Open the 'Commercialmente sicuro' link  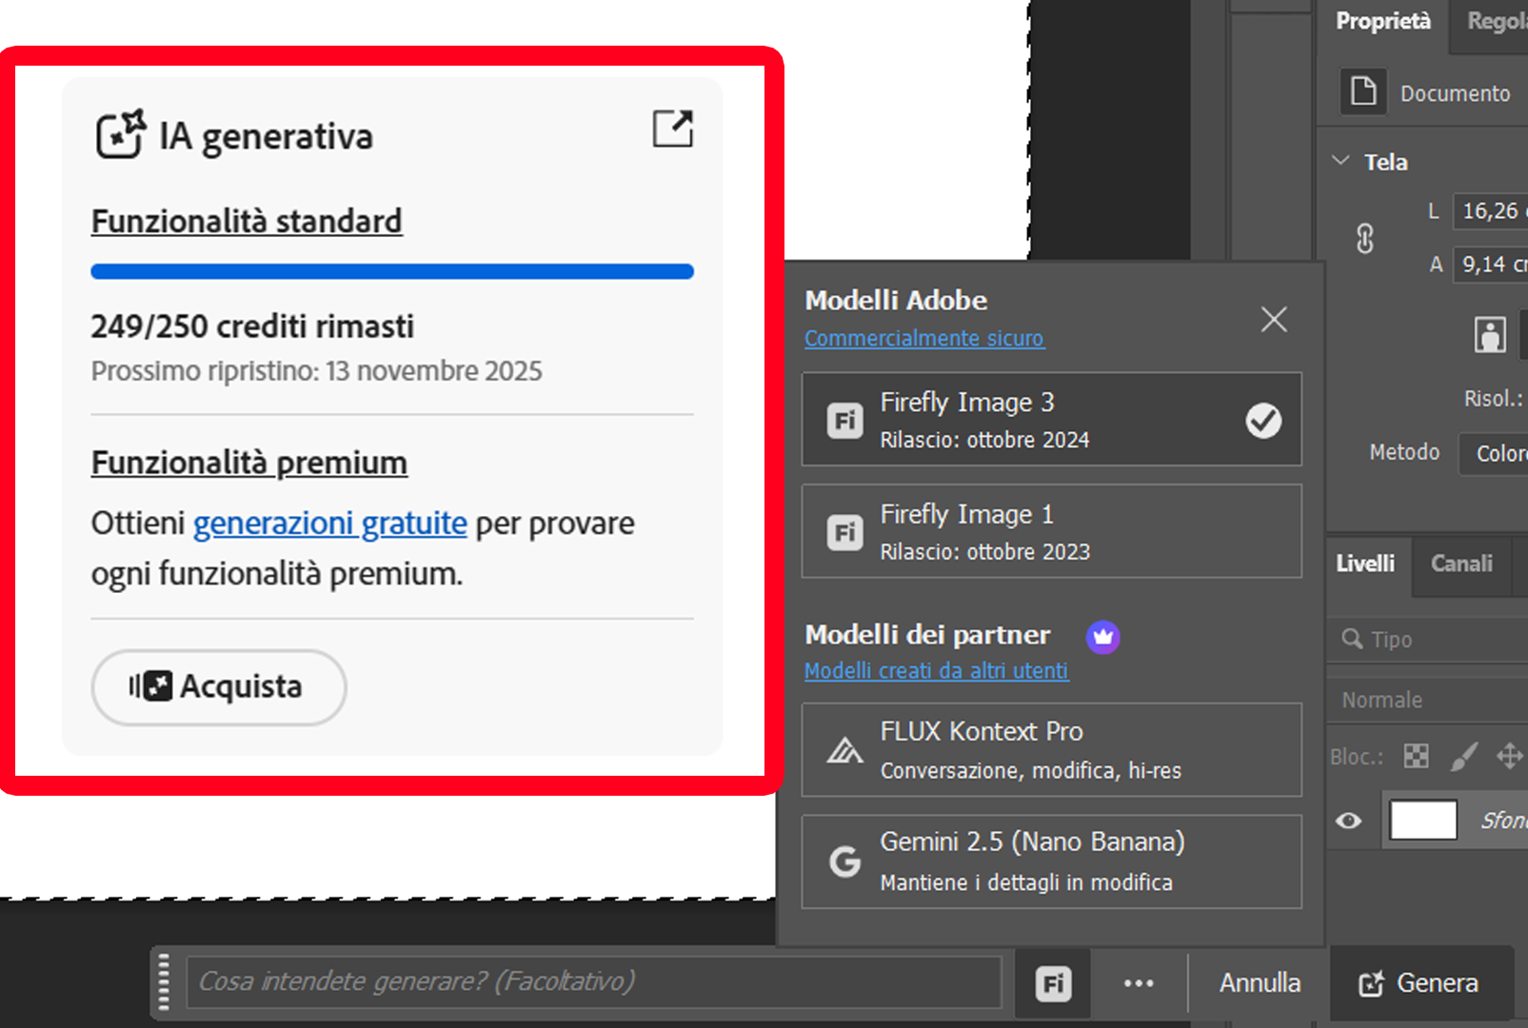[924, 338]
